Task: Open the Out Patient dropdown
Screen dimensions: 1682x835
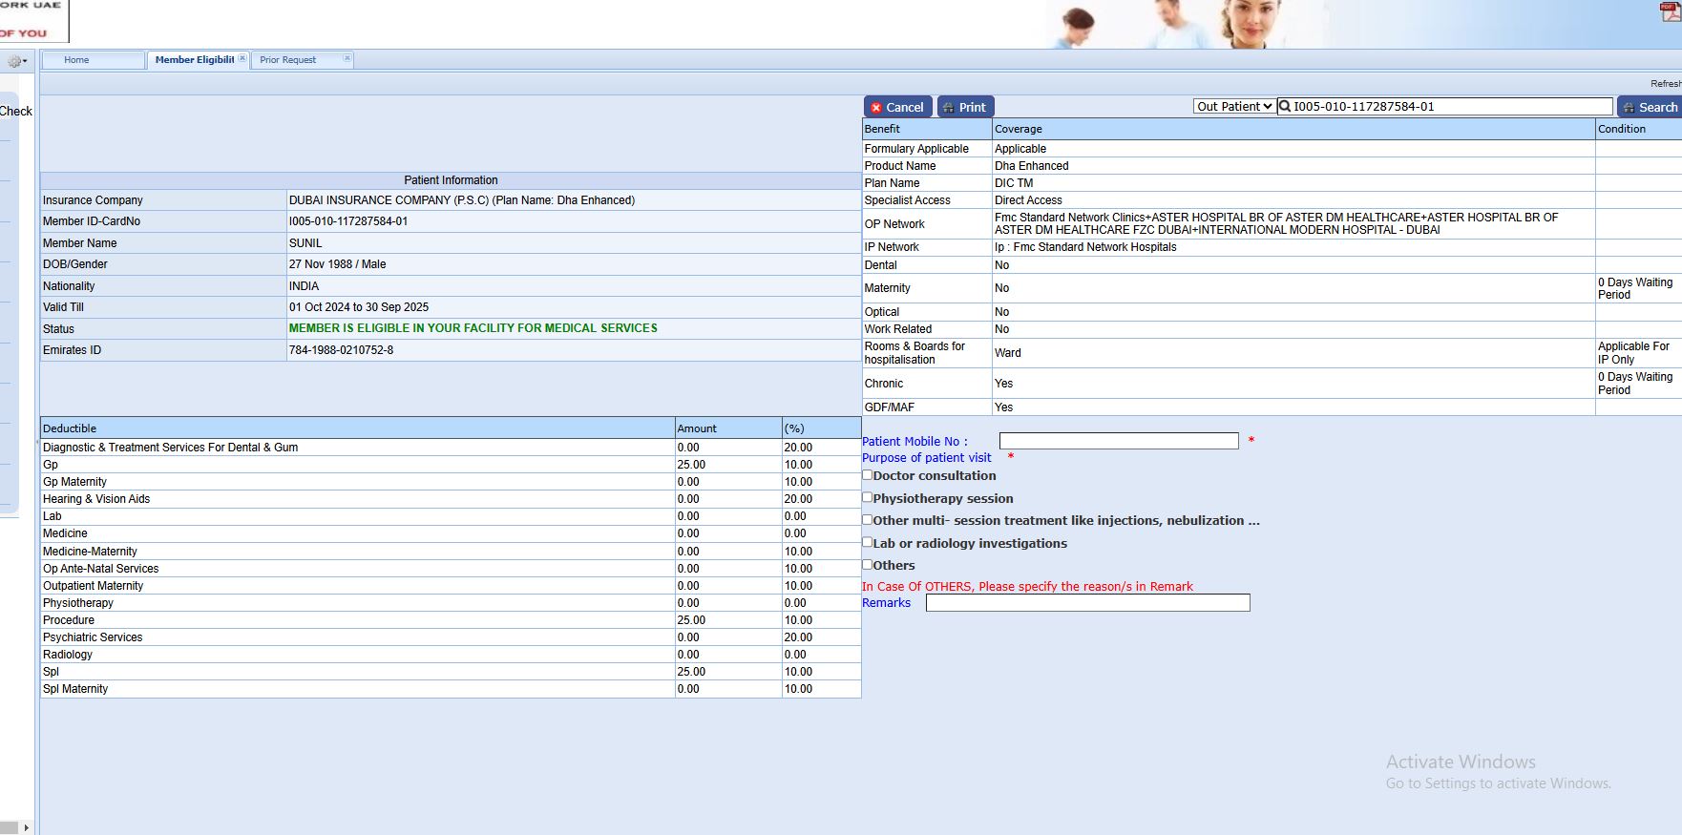Action: (x=1233, y=107)
